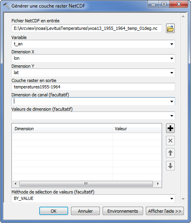The image size is (191, 223).
Task: Add dimension value with the plus button
Action: (x=170, y=128)
